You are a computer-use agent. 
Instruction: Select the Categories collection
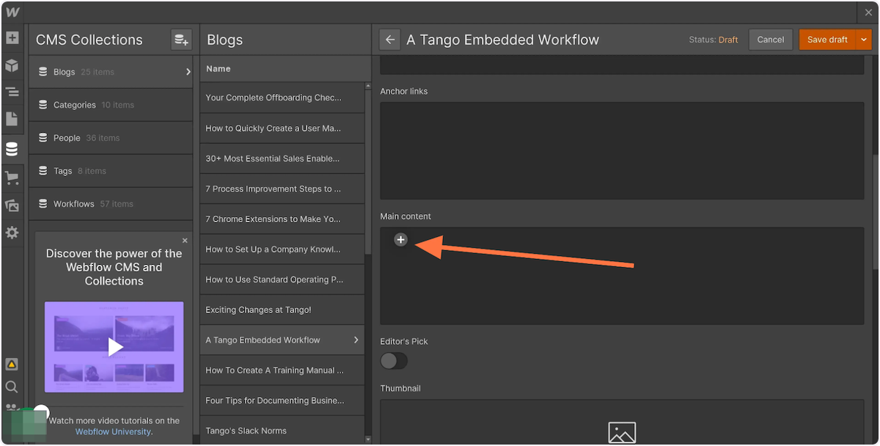[111, 105]
